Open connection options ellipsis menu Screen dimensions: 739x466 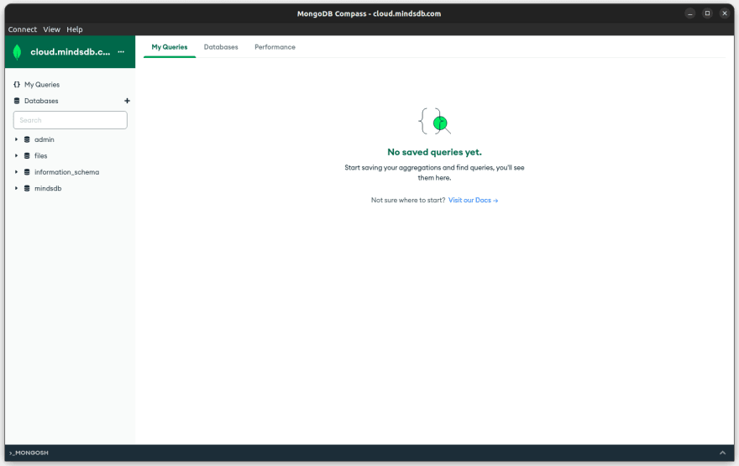121,52
